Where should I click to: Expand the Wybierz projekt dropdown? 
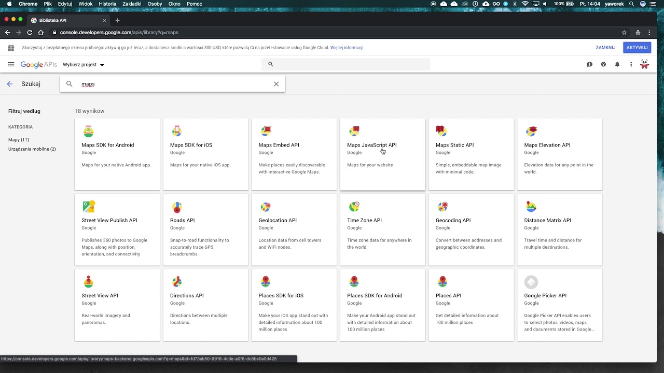84,65
